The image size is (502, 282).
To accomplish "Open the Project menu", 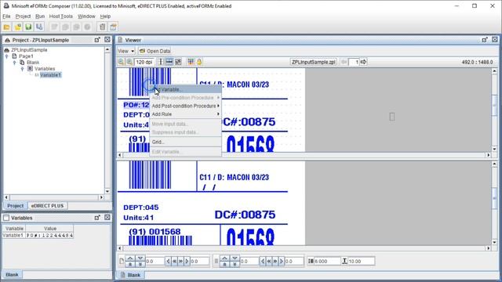I will (x=23, y=16).
